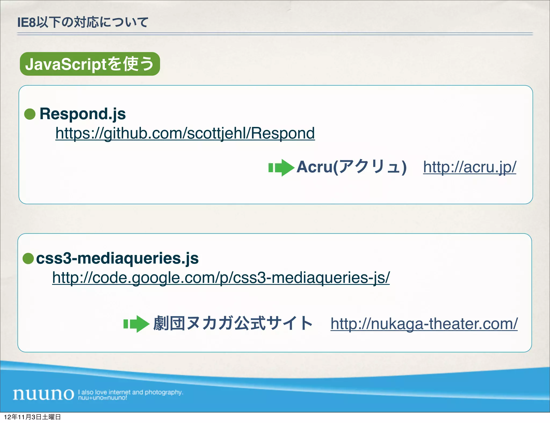Click the nuuno logo in footer
The image size is (550, 423).
44,394
